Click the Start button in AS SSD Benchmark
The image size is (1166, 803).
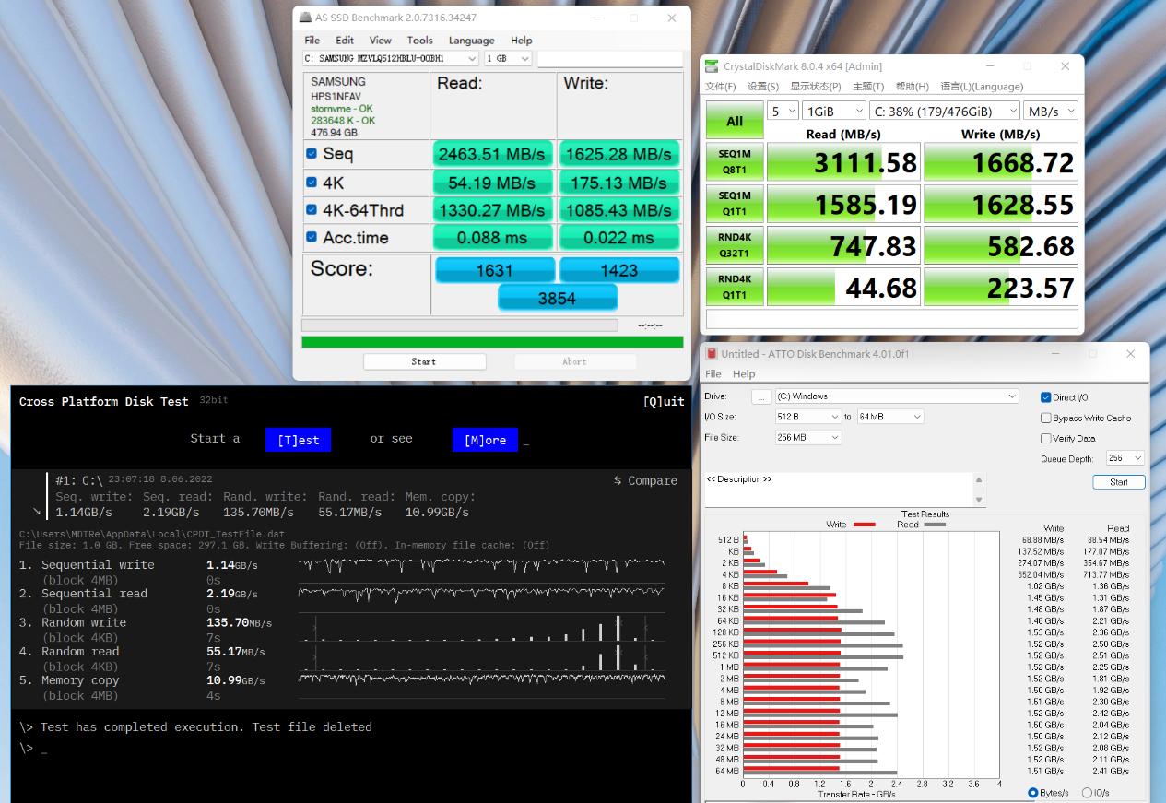click(x=423, y=361)
